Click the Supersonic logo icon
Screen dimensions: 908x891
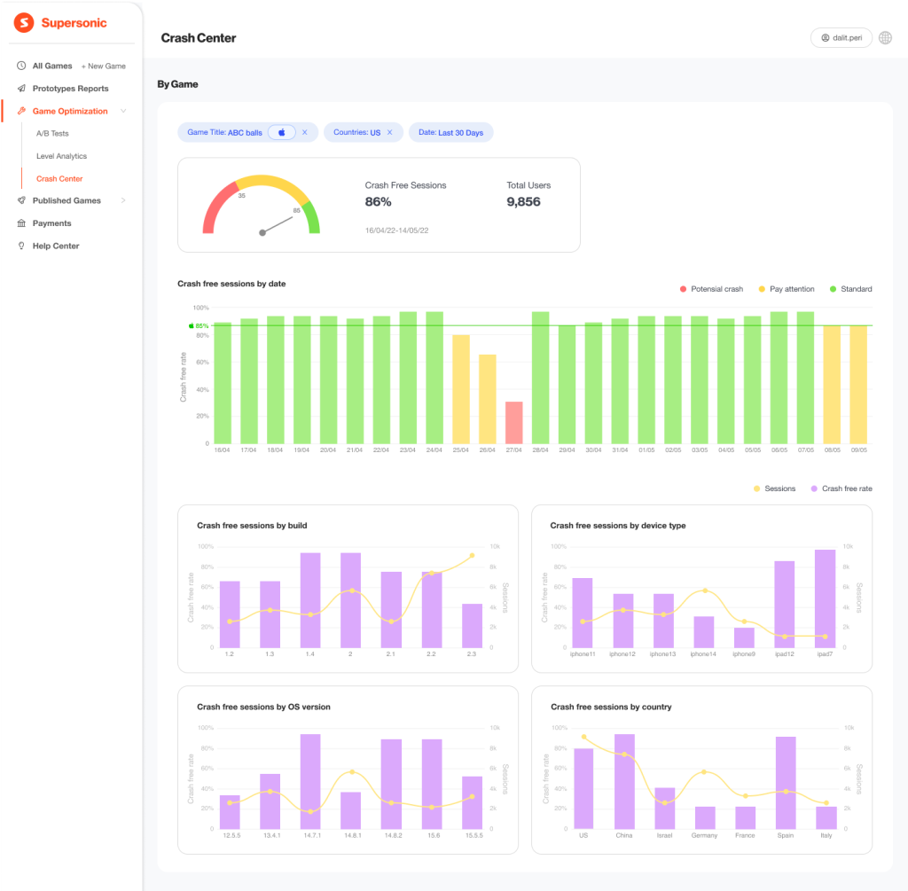click(x=24, y=23)
